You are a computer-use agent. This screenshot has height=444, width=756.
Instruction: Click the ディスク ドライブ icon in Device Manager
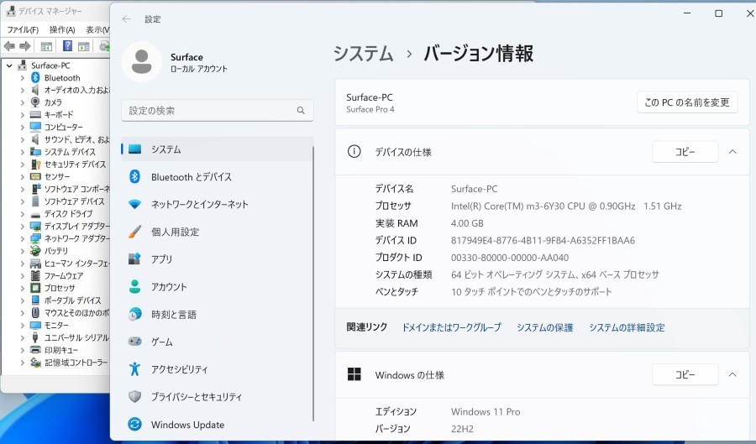[35, 214]
